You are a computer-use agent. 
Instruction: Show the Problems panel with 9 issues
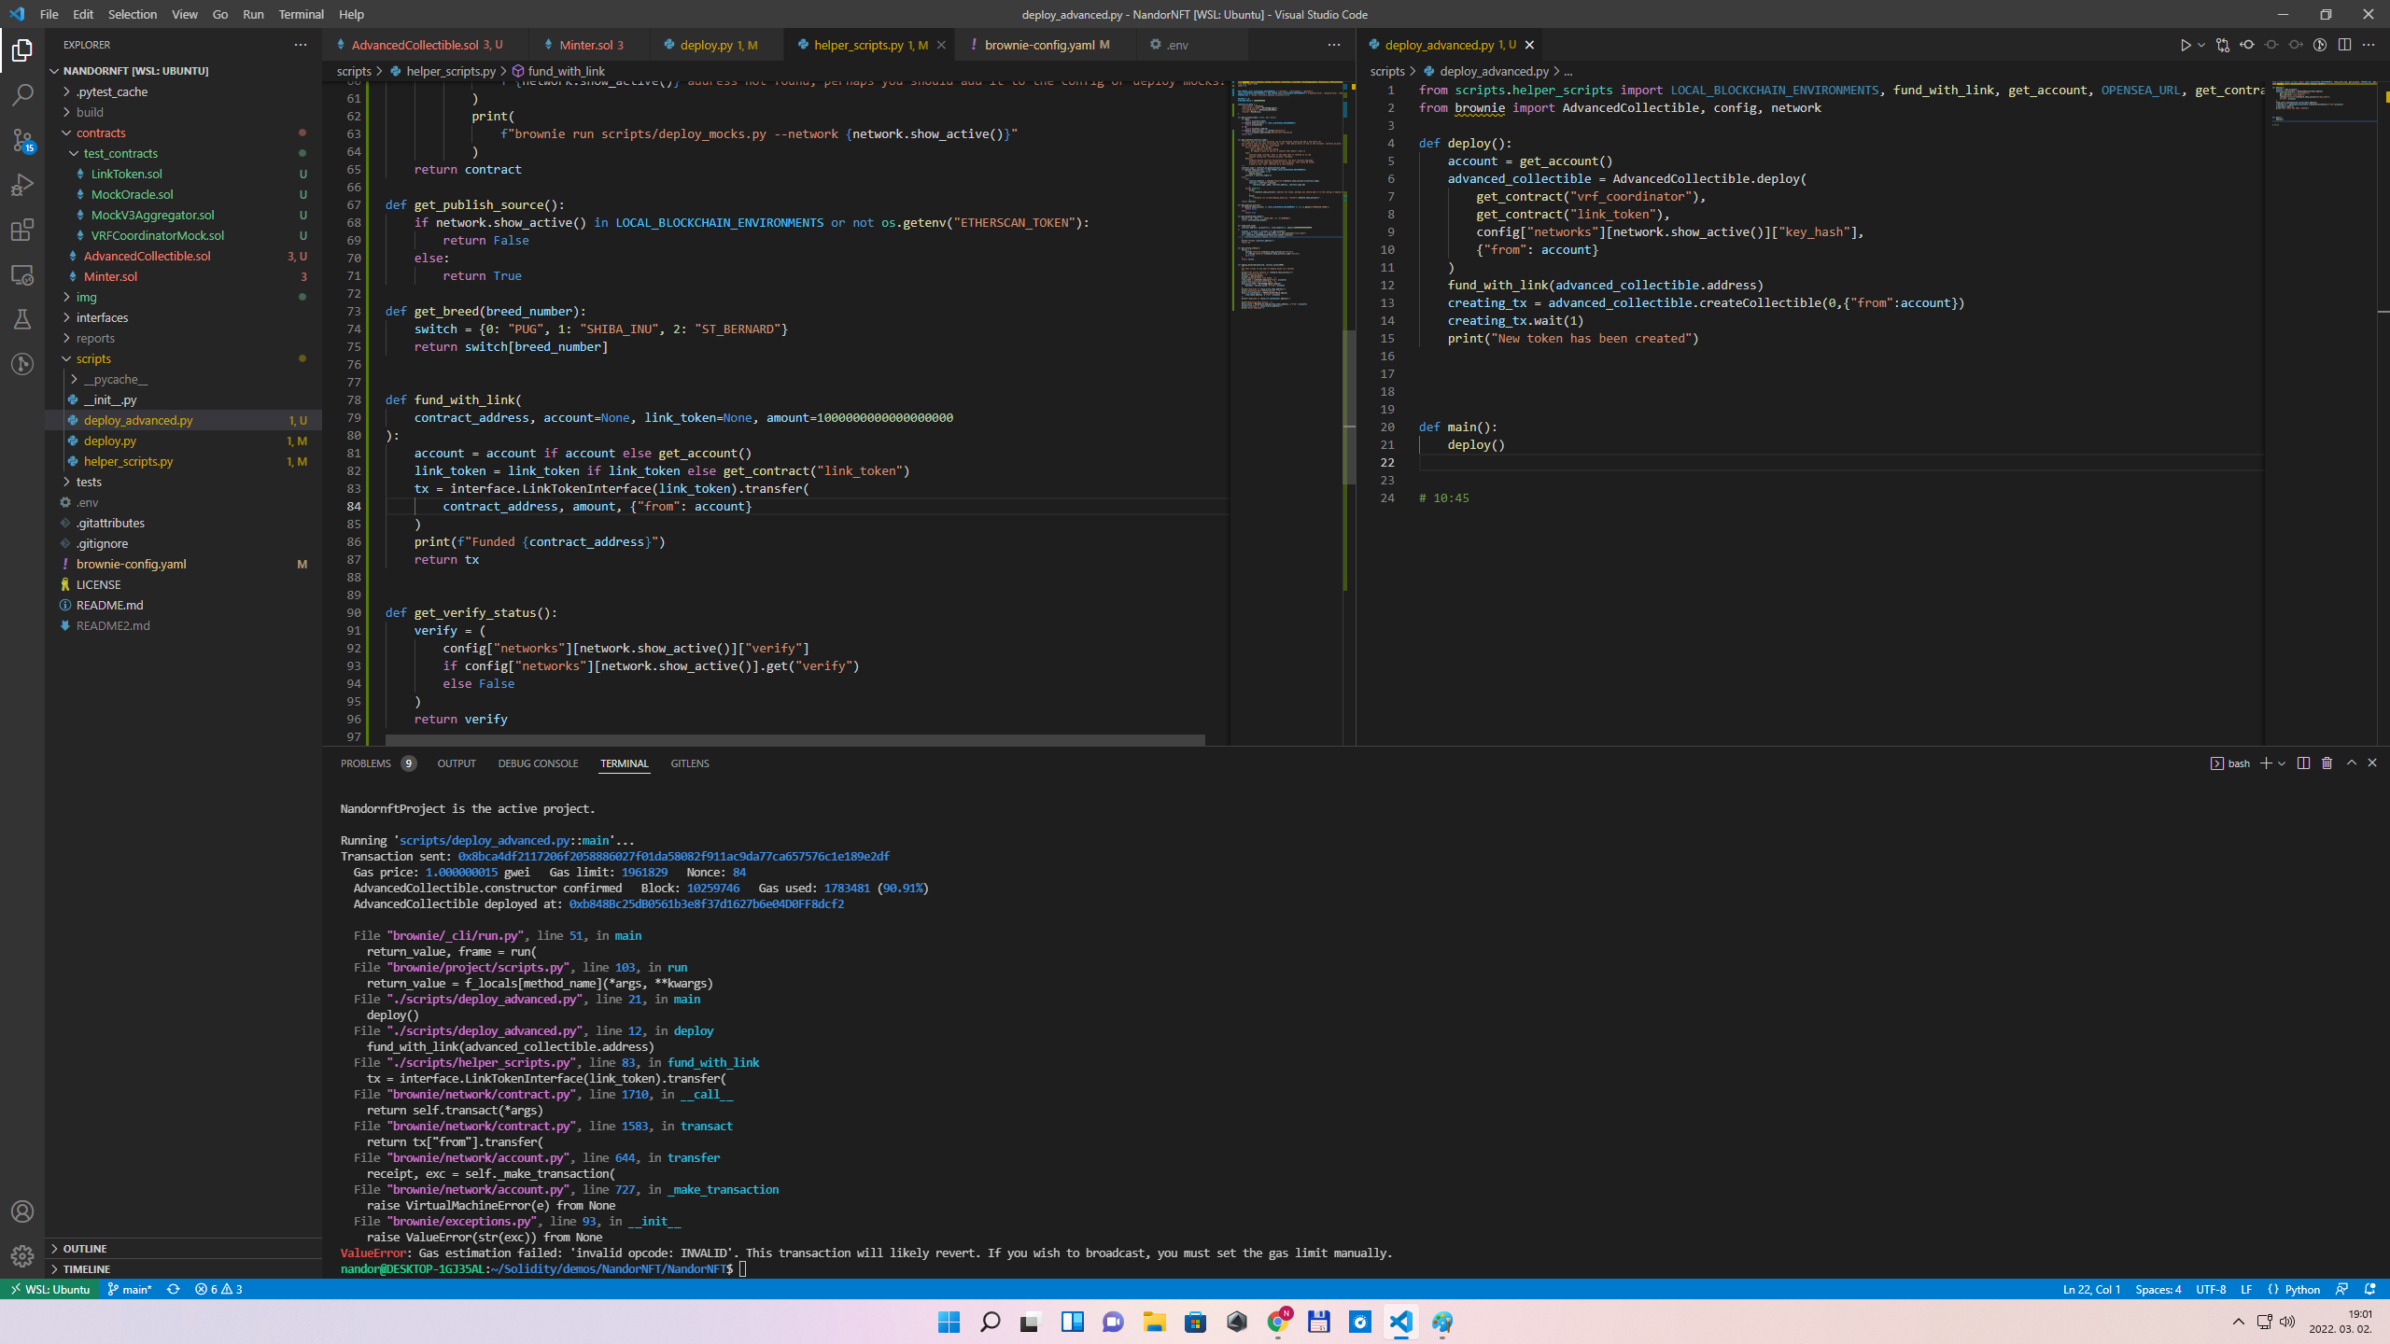coord(368,763)
